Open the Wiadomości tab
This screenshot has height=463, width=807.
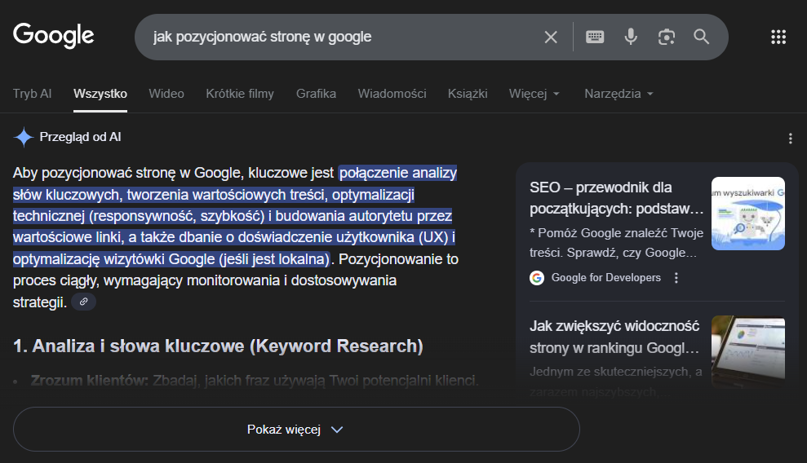tap(392, 94)
